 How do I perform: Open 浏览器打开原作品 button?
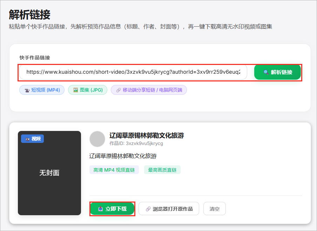pos(169,209)
